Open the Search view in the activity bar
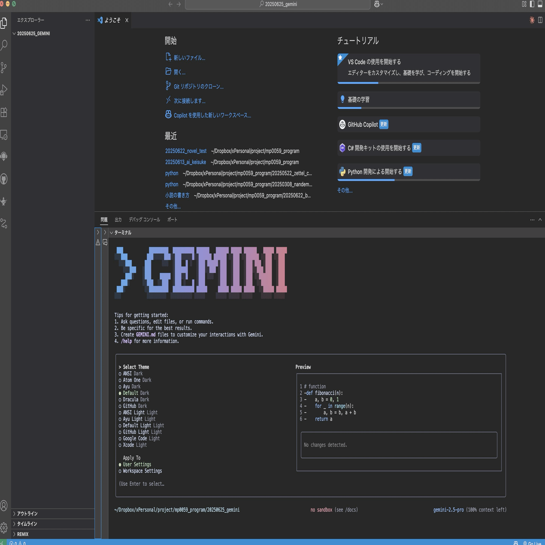 click(4, 45)
